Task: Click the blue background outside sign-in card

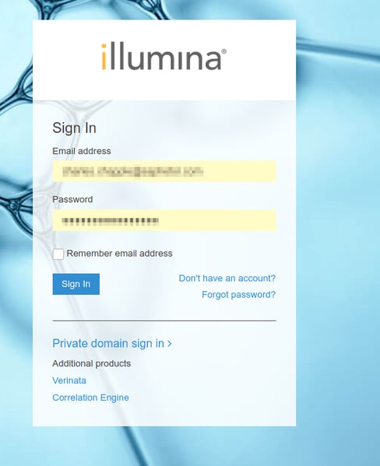Action: pyautogui.click(x=340, y=238)
